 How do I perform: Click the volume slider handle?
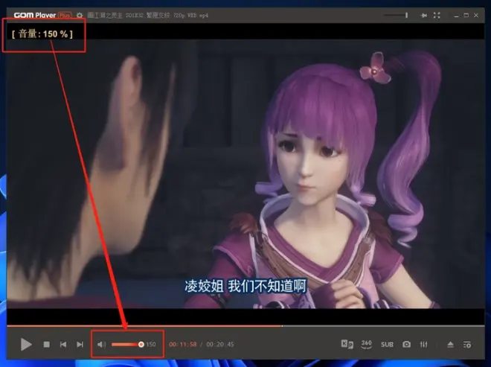[x=141, y=345]
